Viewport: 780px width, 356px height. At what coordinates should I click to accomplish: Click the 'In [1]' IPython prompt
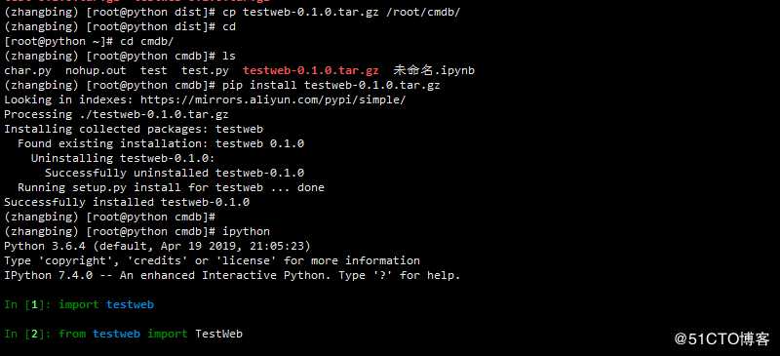(x=27, y=304)
